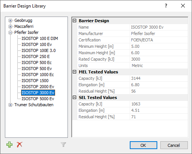
Task: Select ISOSTOP 5000 Ev barrier
Action: [38, 99]
